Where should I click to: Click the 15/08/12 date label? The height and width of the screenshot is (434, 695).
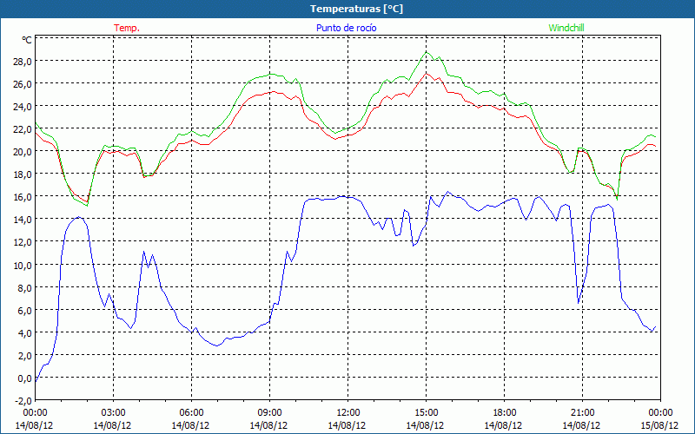coord(660,425)
